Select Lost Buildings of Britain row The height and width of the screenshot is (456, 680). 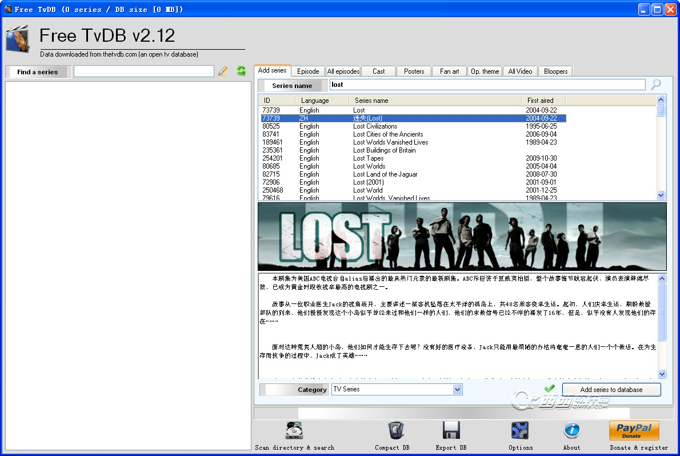coord(413,150)
